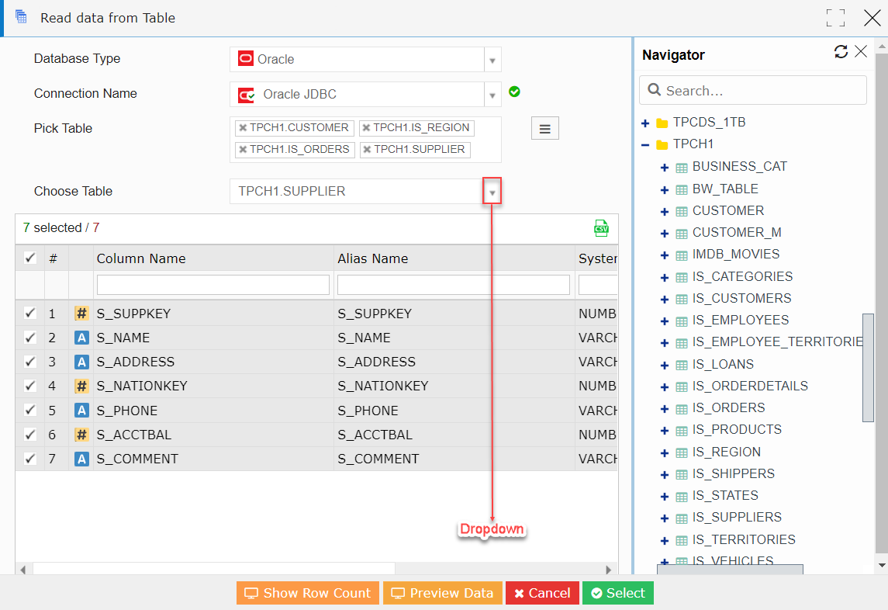Click the green connection status check icon
The image size is (888, 610).
point(514,92)
